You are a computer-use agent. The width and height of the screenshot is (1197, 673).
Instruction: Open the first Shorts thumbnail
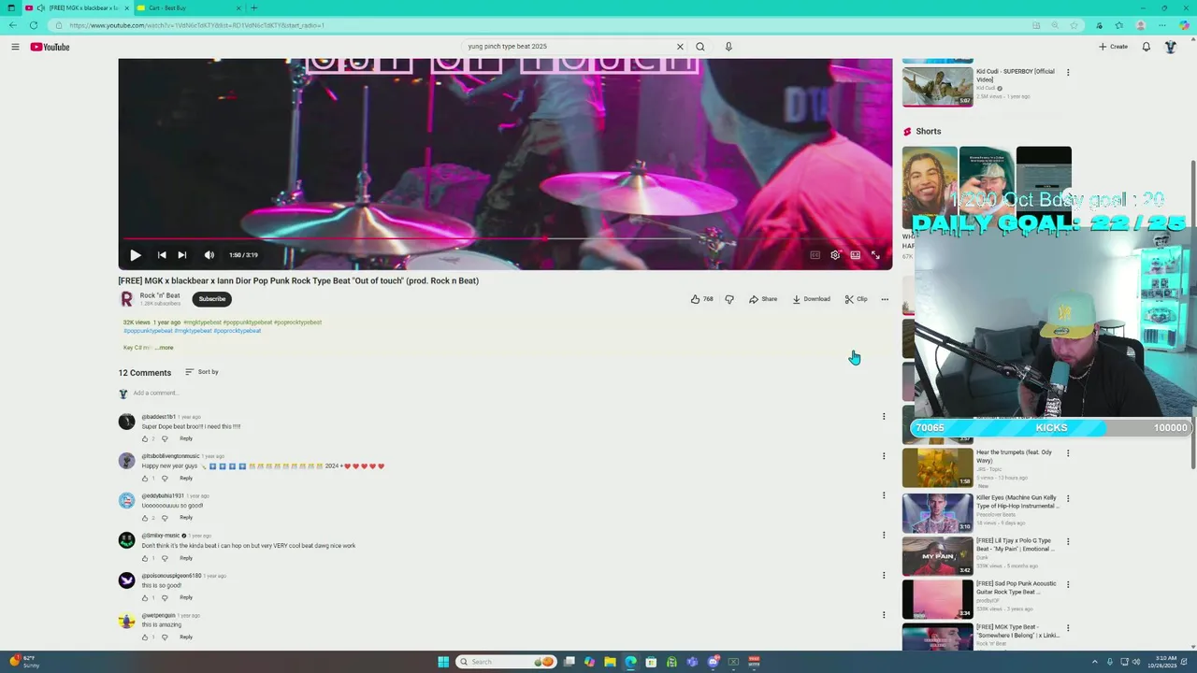click(930, 188)
